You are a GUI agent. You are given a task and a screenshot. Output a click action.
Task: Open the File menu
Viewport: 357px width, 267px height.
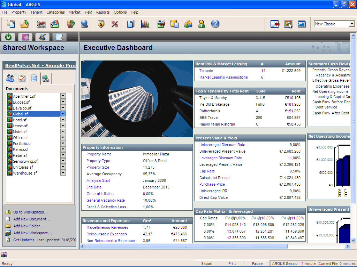click(5, 12)
